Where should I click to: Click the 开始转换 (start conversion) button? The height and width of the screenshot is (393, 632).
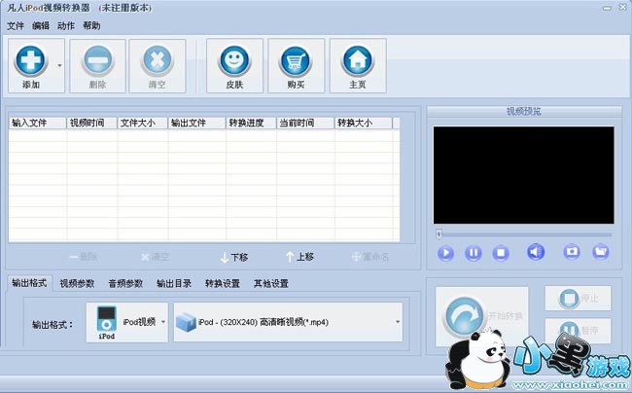coord(482,316)
